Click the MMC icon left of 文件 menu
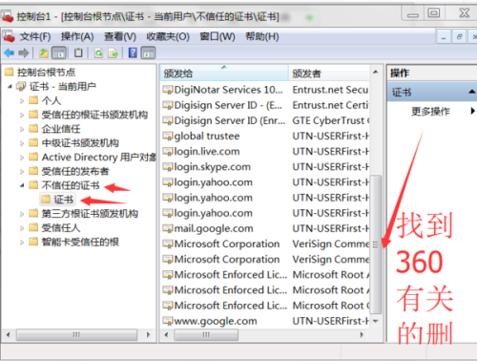 click(9, 36)
